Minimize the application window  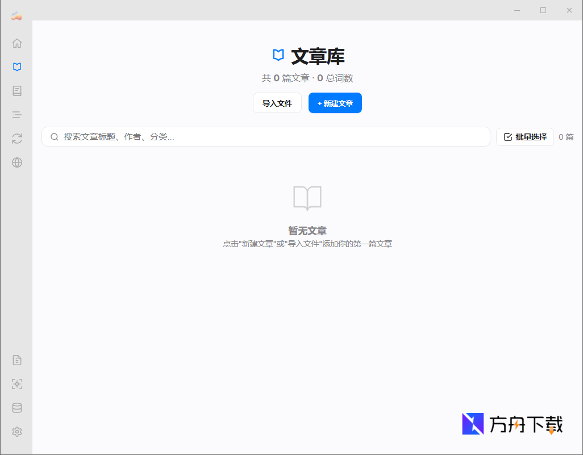coord(517,10)
